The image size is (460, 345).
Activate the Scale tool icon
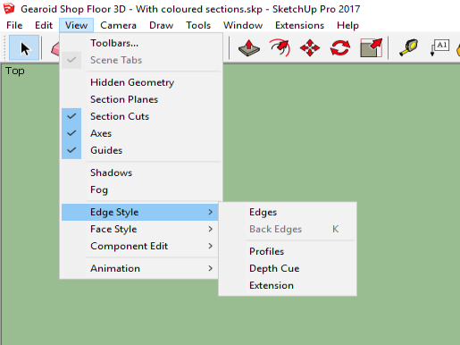[371, 47]
